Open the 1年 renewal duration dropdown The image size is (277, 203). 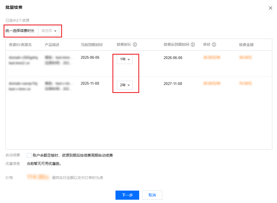(x=125, y=59)
